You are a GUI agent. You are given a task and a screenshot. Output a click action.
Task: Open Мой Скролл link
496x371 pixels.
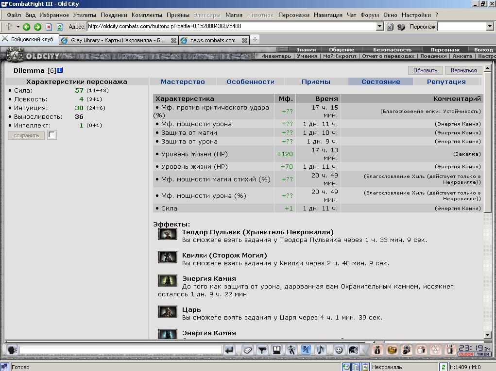340,56
